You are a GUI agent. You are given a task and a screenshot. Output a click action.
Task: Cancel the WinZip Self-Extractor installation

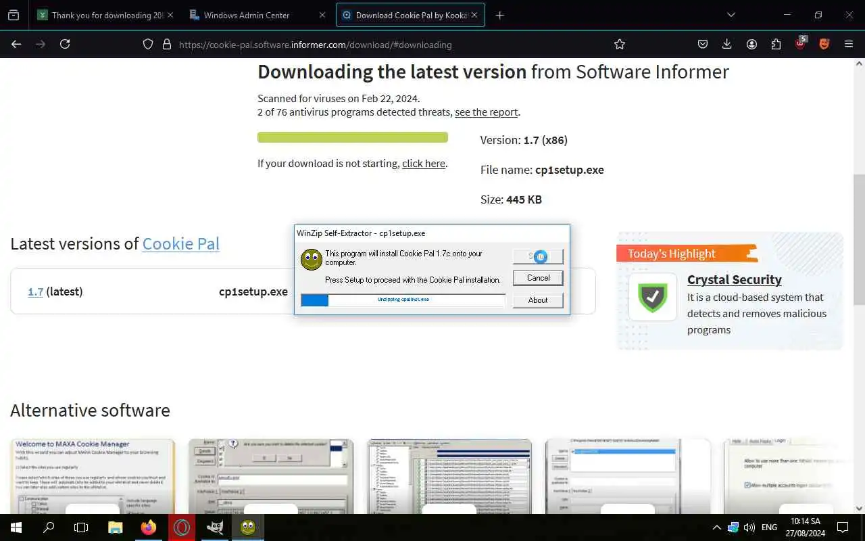pyautogui.click(x=538, y=278)
